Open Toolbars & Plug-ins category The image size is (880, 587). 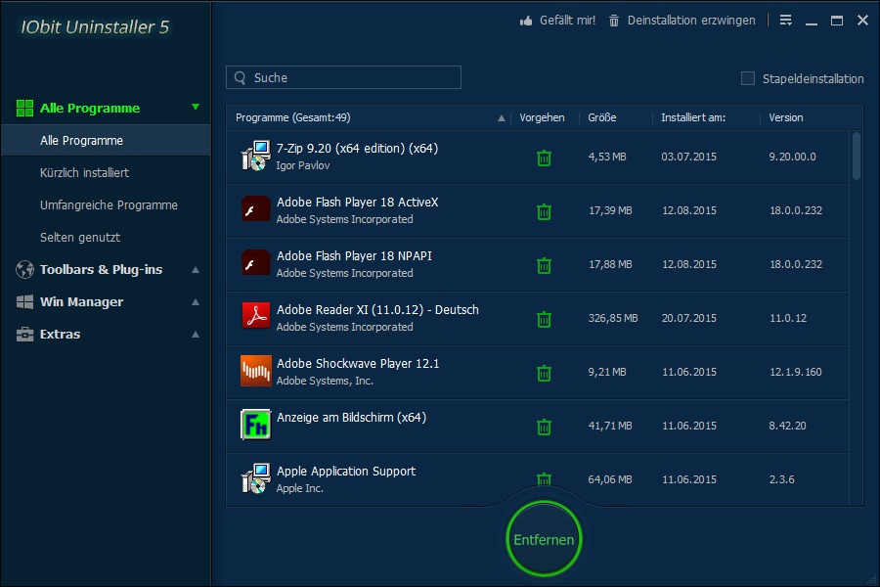(101, 270)
